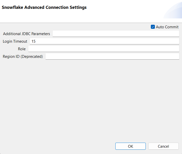The height and width of the screenshot is (154, 182).
Task: Click the Role label
Action: [22, 49]
